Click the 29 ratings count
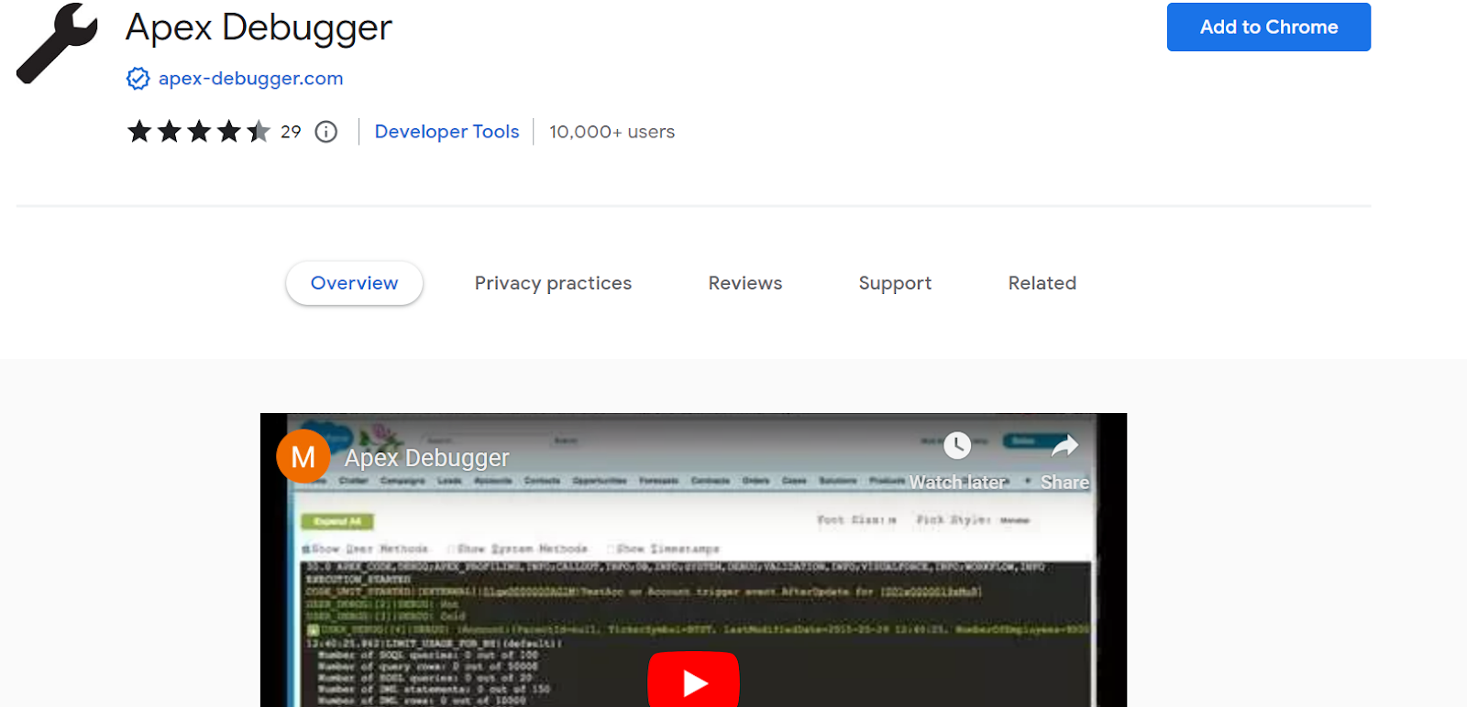The width and height of the screenshot is (1467, 707). click(291, 132)
